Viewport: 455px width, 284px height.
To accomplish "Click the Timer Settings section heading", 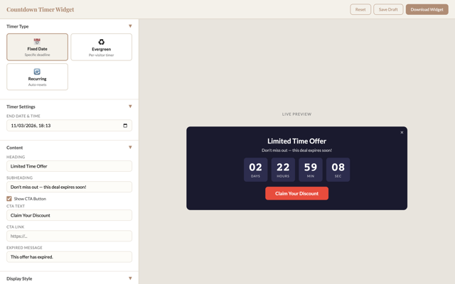I will tap(21, 106).
